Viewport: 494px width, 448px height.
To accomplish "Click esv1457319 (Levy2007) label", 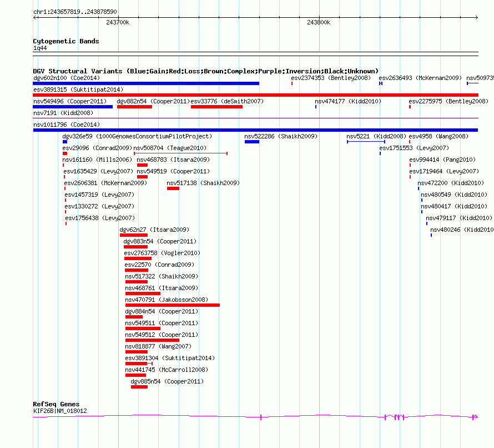I will [99, 195].
